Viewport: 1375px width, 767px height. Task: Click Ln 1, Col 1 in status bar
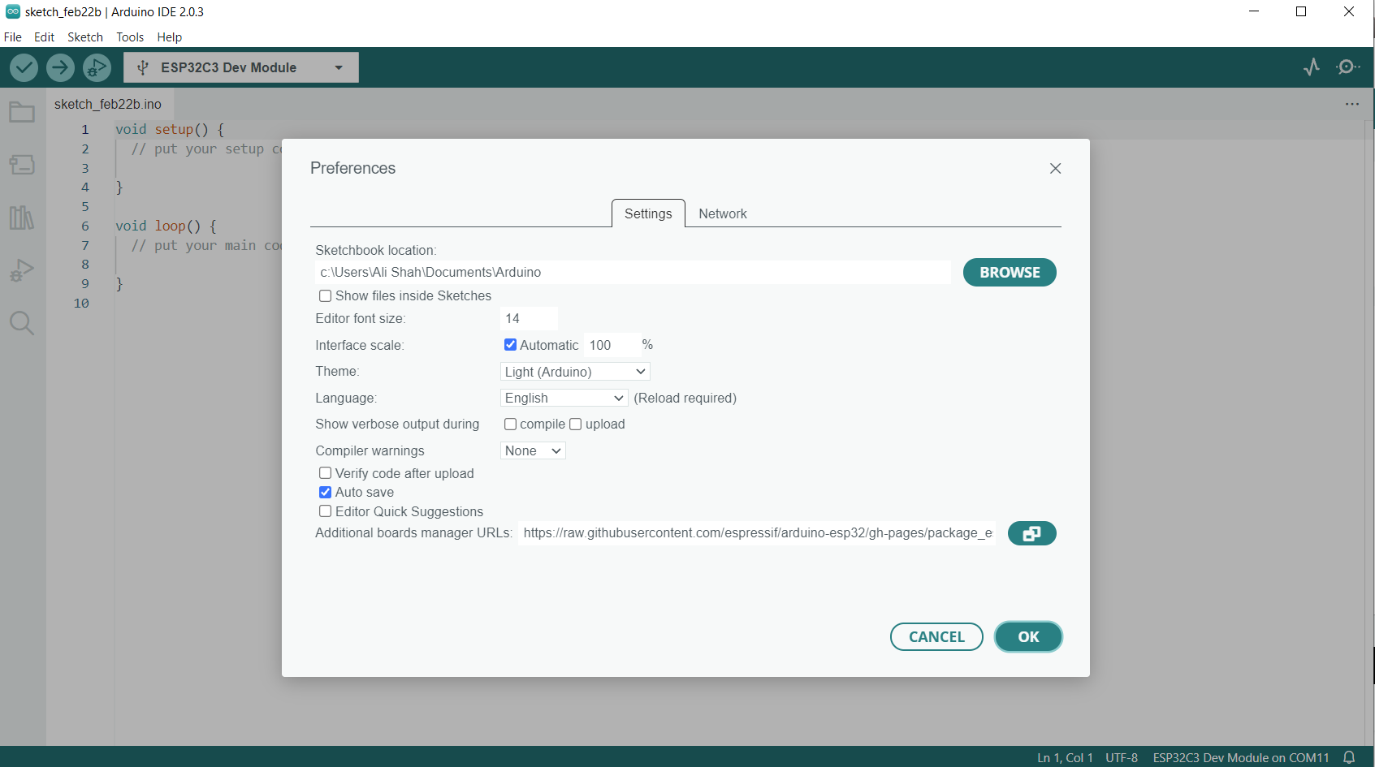pyautogui.click(x=1065, y=758)
